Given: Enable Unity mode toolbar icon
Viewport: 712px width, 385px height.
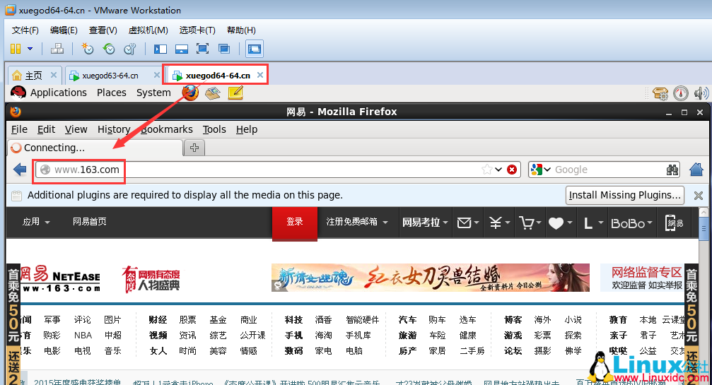Looking at the screenshot, I should pyautogui.click(x=224, y=49).
